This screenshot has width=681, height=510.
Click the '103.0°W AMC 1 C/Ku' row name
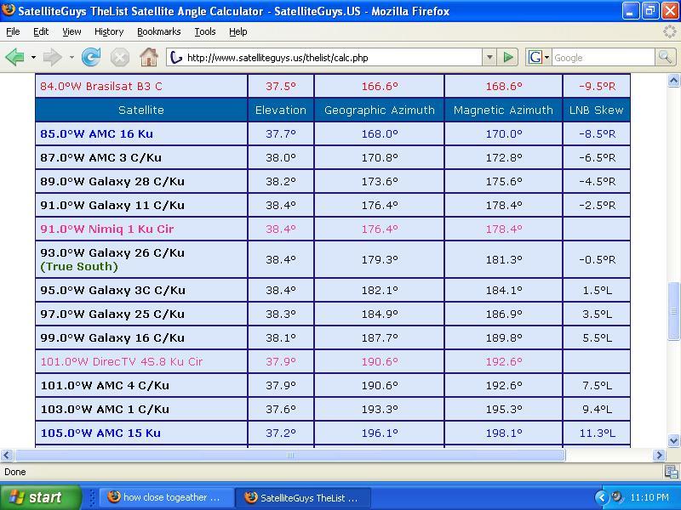[x=105, y=410]
